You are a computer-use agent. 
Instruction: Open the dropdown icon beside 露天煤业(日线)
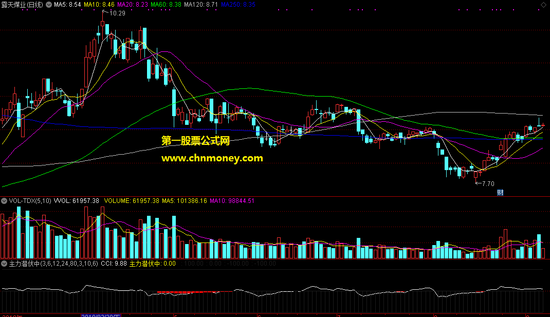pos(49,5)
